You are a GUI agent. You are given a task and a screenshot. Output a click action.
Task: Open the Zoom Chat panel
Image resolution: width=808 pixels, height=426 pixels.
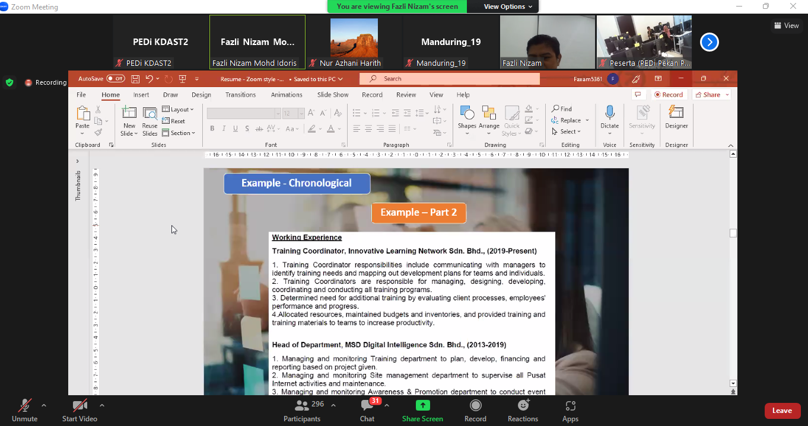pos(367,406)
